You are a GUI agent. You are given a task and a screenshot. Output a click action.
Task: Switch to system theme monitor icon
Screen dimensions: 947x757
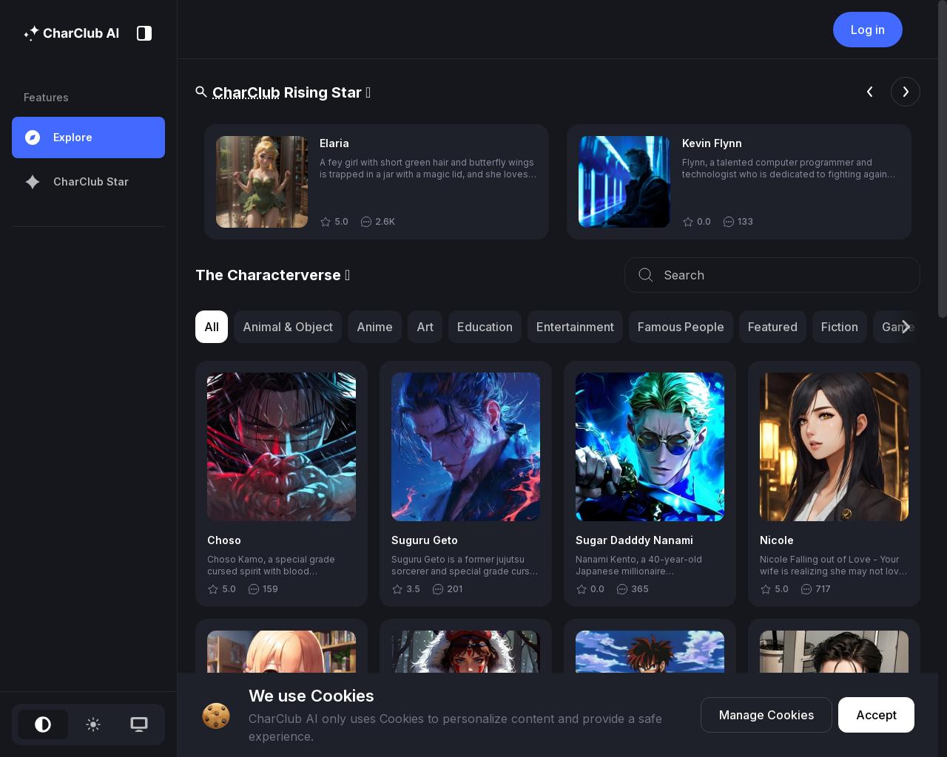[x=139, y=724]
